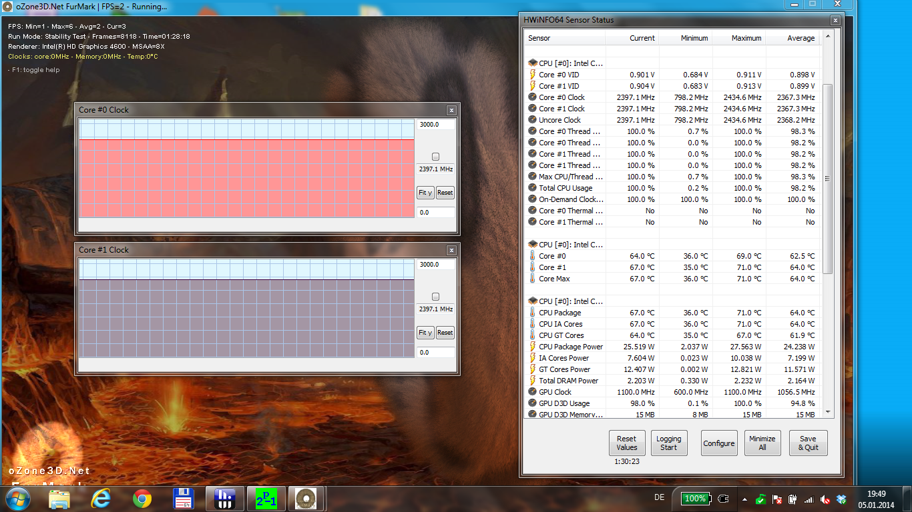Select the GPU D3D Usage row label
912x512 pixels.
pyautogui.click(x=564, y=403)
